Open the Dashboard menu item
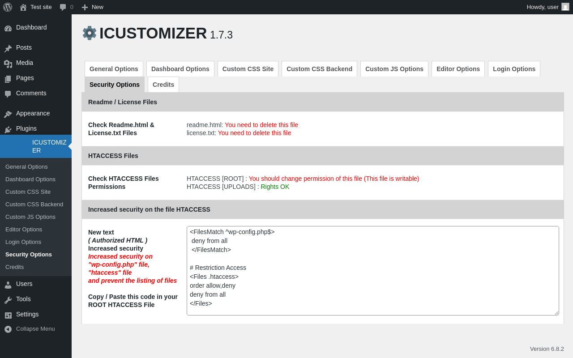The height and width of the screenshot is (358, 573). 36,27
